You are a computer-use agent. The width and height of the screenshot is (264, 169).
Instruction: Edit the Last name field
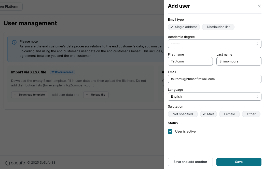pyautogui.click(x=239, y=61)
